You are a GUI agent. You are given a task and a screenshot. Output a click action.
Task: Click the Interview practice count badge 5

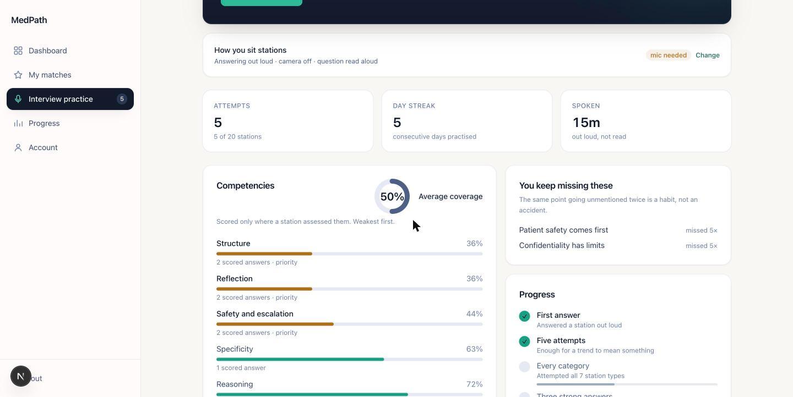(x=122, y=99)
